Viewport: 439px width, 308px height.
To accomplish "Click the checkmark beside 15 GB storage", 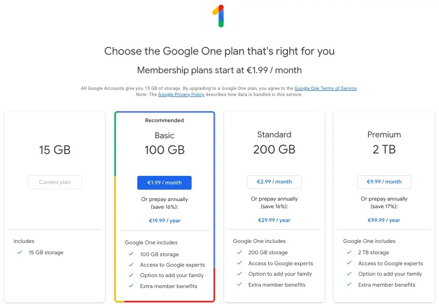I will pos(19,252).
